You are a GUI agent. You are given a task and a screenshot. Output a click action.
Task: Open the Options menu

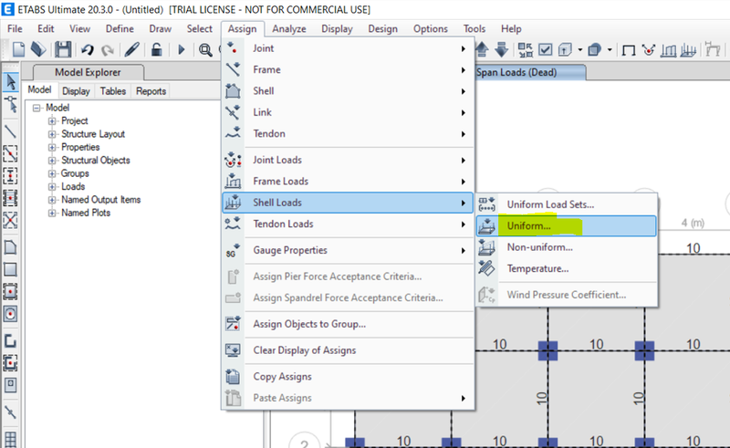[430, 29]
